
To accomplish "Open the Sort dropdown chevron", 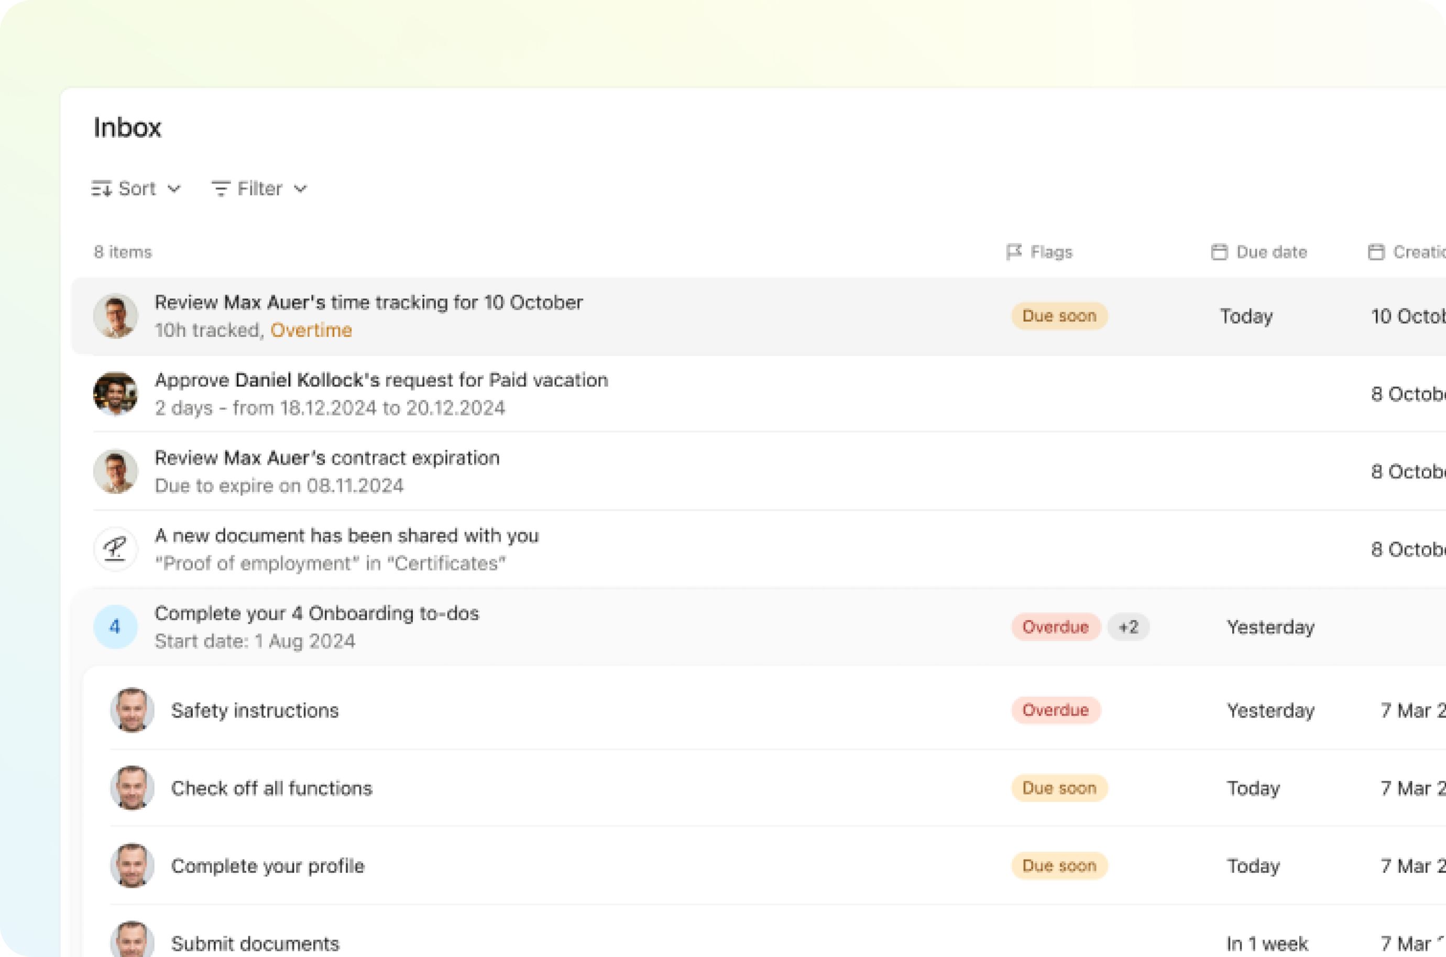I will point(174,189).
